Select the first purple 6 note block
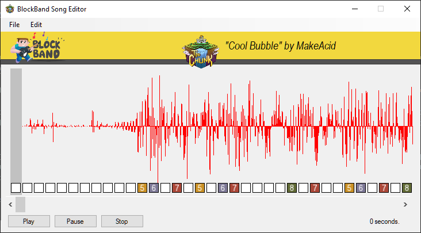The width and height of the screenshot is (421, 233). click(x=154, y=188)
